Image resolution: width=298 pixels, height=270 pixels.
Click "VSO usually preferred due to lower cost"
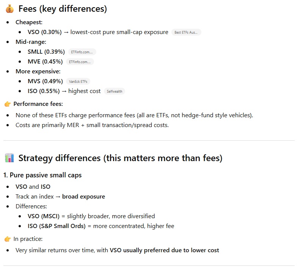tap(164, 250)
